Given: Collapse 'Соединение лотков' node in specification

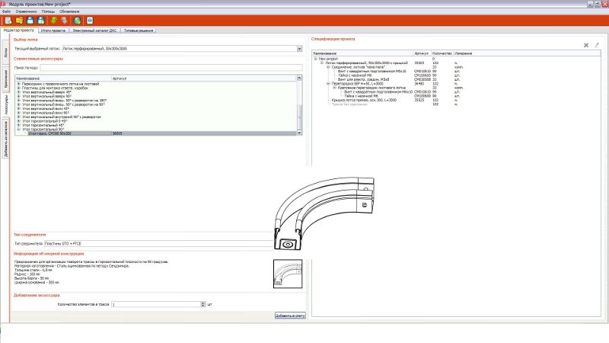Looking at the screenshot, I should click(327, 66).
